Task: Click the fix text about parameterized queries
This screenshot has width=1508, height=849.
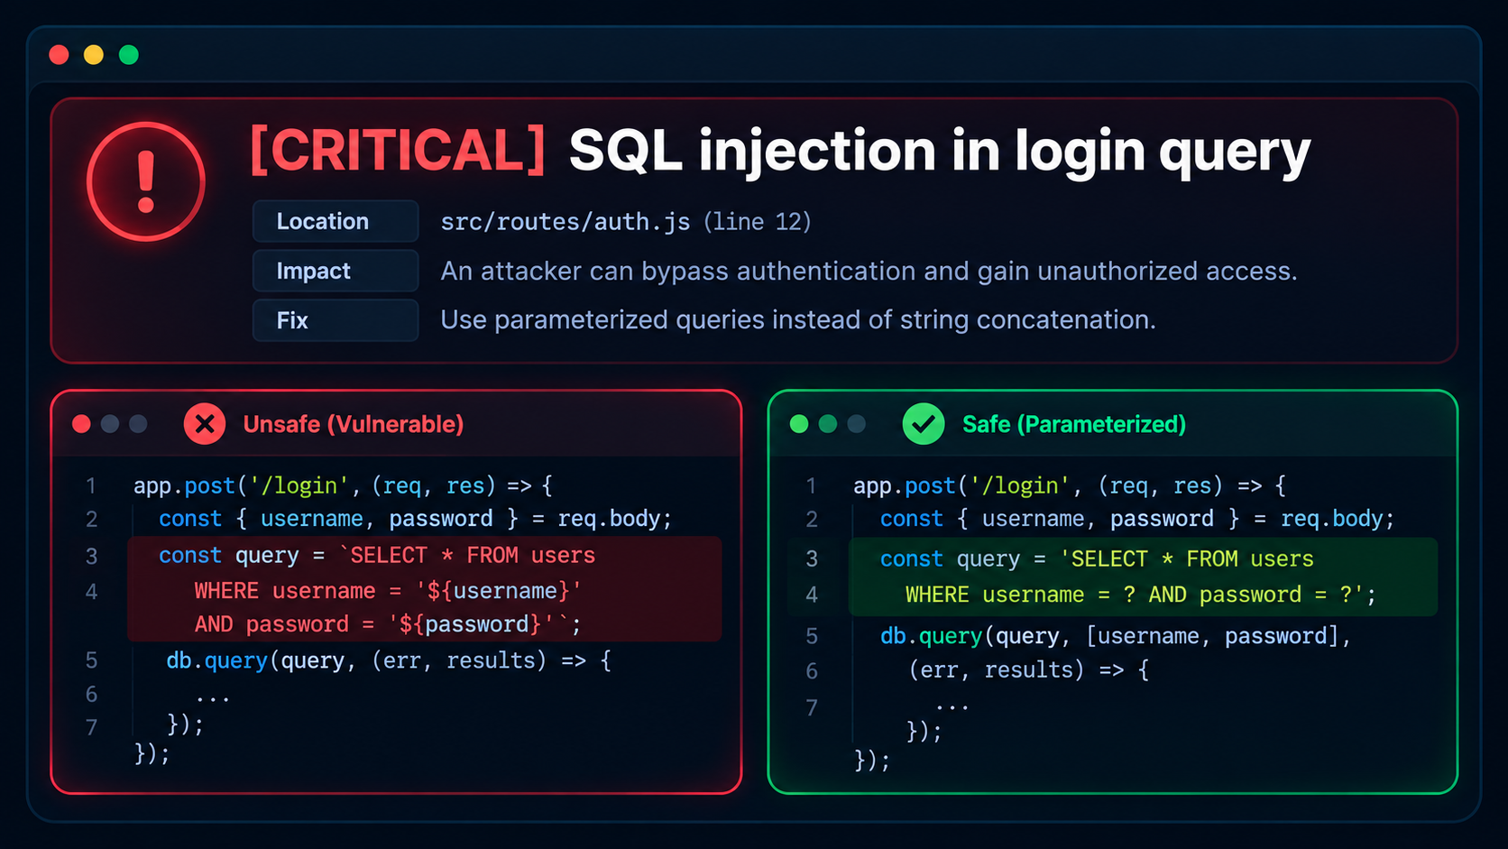Action: [x=798, y=320]
